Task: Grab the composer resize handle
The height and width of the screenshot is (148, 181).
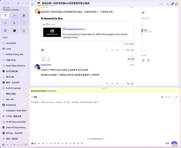Action: 104,88
